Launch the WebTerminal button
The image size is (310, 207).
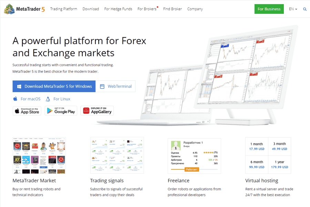(x=115, y=86)
